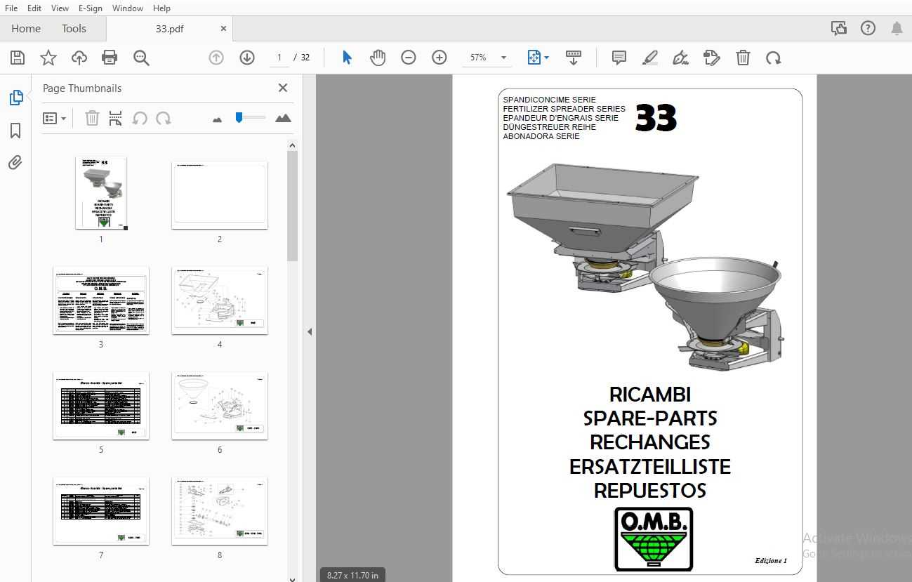
Task: Enlarge thumbnail size large mountain icon
Action: coord(283,118)
